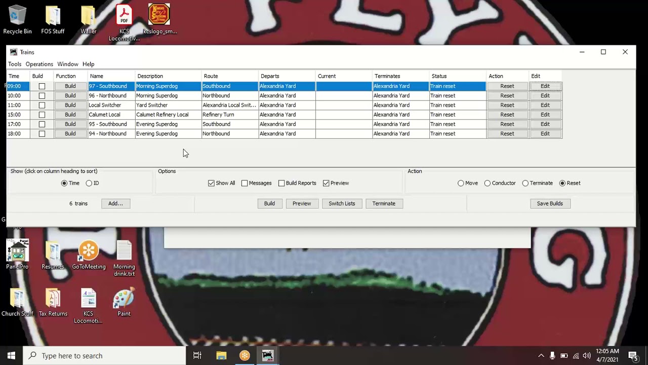Image resolution: width=648 pixels, height=365 pixels.
Task: Open the Resumes folder icon
Action: coord(53,254)
